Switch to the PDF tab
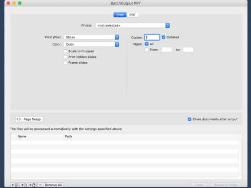The image size is (251, 188). click(132, 15)
